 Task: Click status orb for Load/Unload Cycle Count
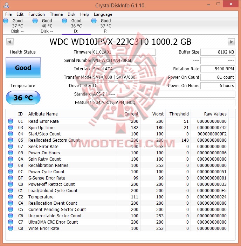point(11,190)
